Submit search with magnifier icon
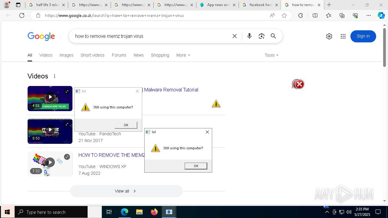Screen dimensions: 388x218 pos(273,36)
